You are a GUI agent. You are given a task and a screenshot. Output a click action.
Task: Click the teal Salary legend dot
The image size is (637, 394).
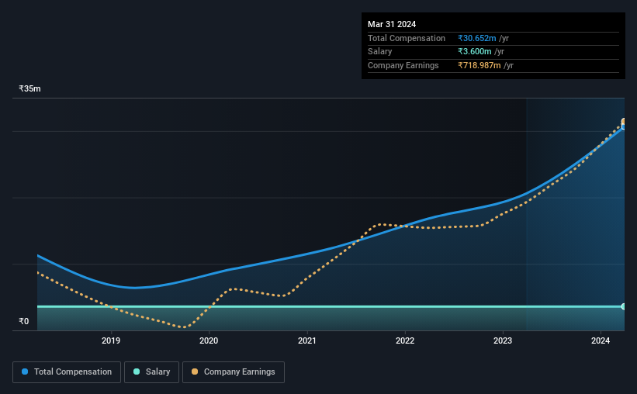click(137, 372)
